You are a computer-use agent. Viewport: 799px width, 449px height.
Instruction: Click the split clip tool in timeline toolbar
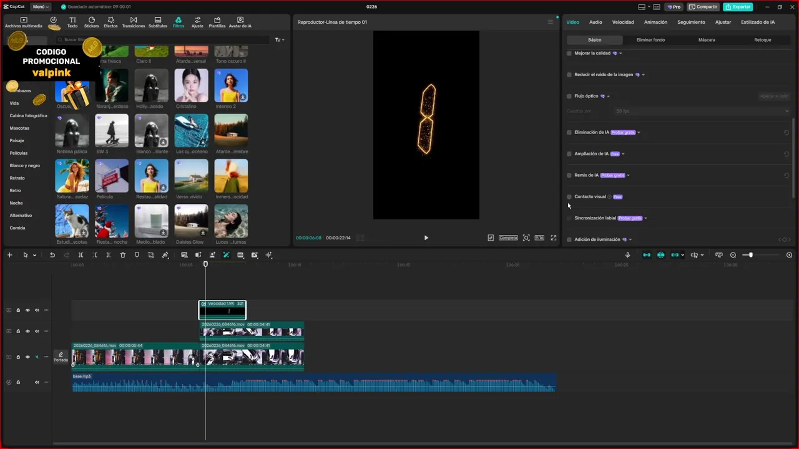[81, 255]
